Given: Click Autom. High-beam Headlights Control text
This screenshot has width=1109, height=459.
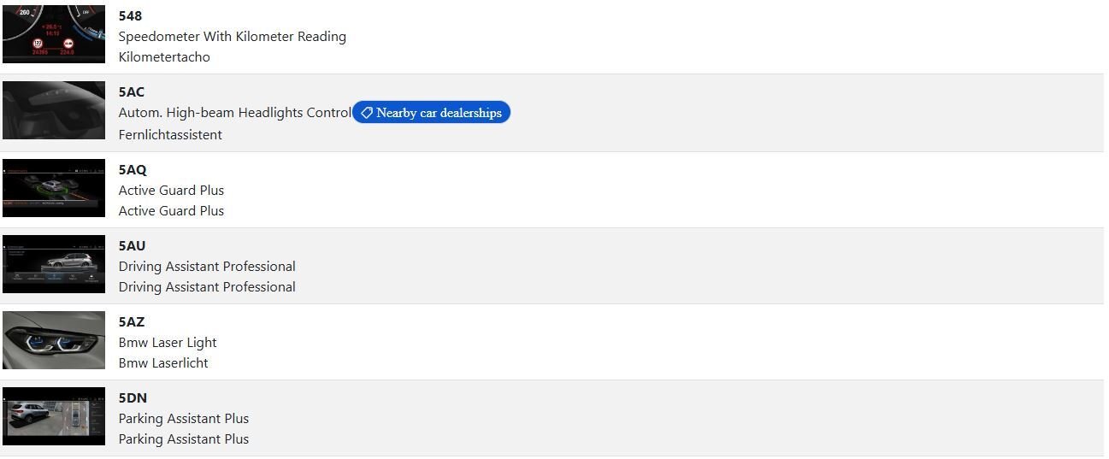Looking at the screenshot, I should (x=235, y=113).
